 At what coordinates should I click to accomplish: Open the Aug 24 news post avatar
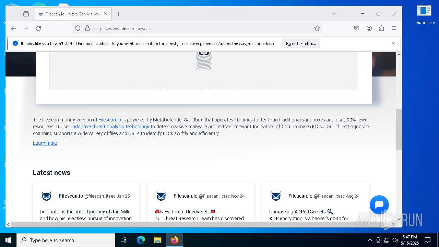(276, 196)
